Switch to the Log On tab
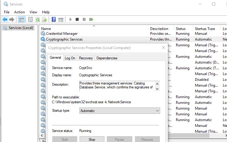Viewport: 227px width, 142px height. tap(70, 58)
